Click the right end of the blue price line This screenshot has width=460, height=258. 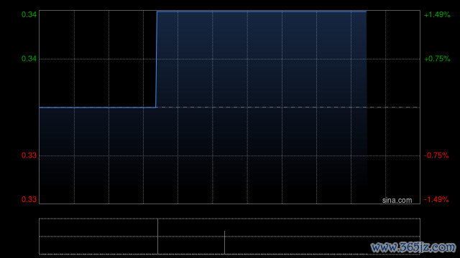tap(366, 11)
